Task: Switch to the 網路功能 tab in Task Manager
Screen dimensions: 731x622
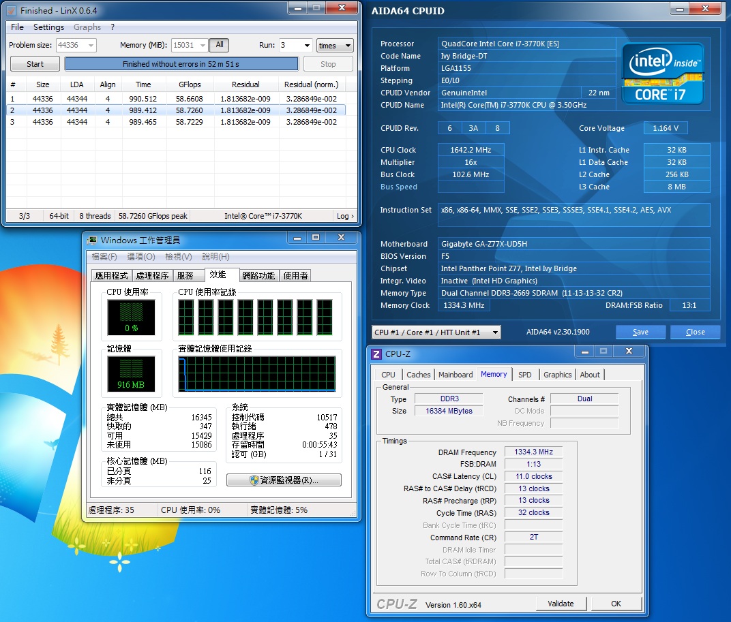Action: pyautogui.click(x=258, y=276)
